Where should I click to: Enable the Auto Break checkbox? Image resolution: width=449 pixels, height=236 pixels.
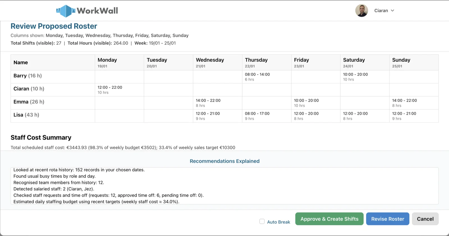coord(262,221)
